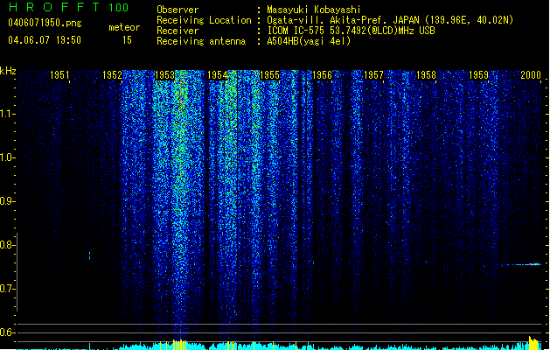Image resolution: width=550 pixels, height=350 pixels.
Task: Click the 1.0 kHz frequency label
Action: pyautogui.click(x=7, y=157)
